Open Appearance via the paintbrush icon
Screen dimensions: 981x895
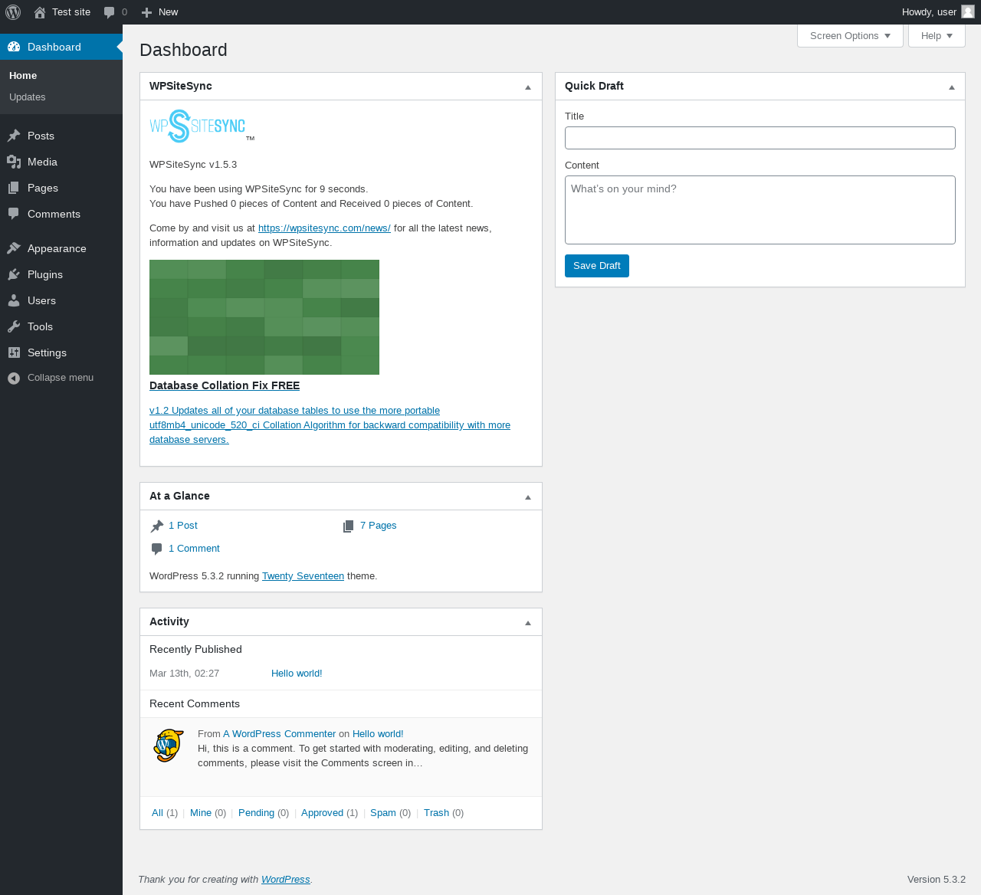pyautogui.click(x=14, y=248)
